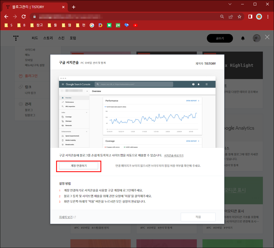Click the profile avatar in the header
Screen dimensions: 274x248
tap(256, 38)
